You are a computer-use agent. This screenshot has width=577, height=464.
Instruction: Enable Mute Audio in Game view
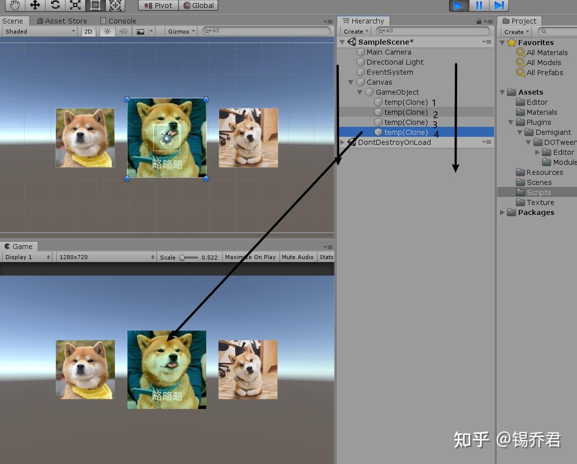pos(298,257)
